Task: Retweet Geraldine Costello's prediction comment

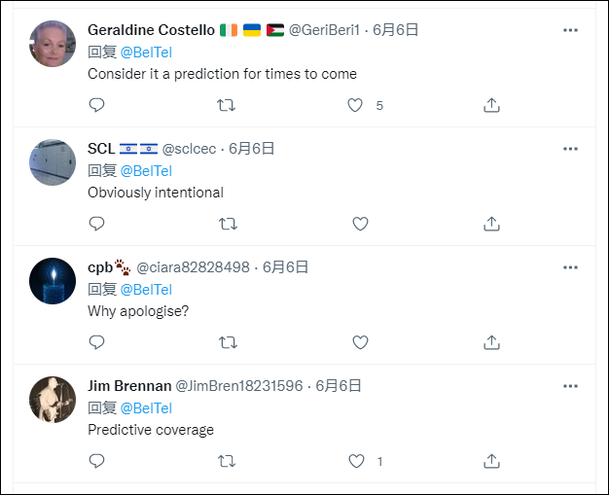Action: pos(228,105)
